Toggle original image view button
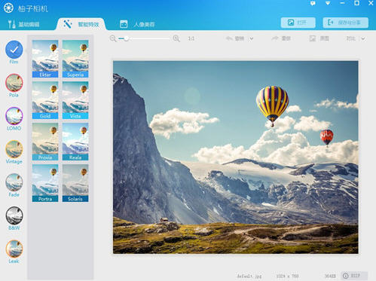This screenshot has width=376, height=281. point(319,38)
